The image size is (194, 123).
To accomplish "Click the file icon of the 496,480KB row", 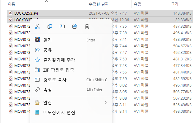I will click(11, 85).
